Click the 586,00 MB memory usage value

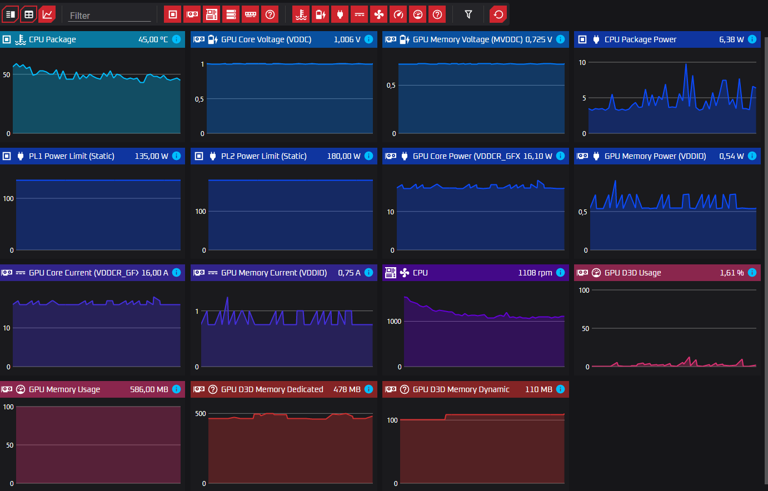[149, 389]
